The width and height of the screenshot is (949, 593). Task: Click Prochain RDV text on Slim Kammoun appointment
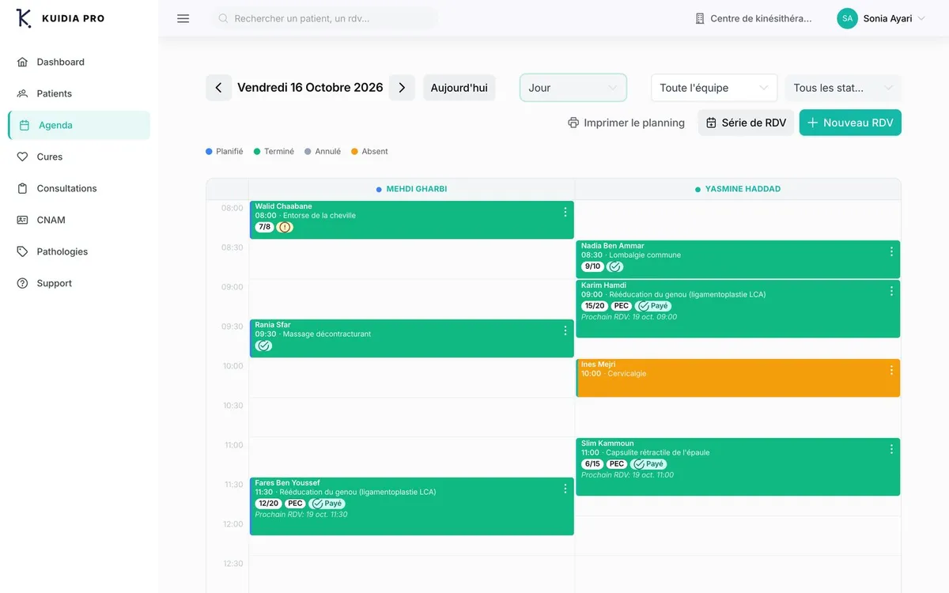point(628,475)
